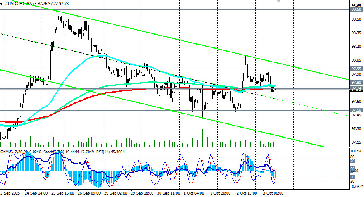Click the 97.30 price scale label
The image size is (364, 197).
point(356,128)
